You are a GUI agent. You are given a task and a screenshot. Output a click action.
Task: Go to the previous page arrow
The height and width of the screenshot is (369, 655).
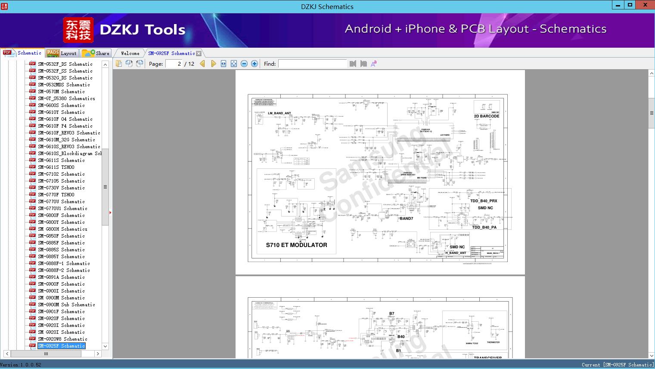click(202, 64)
